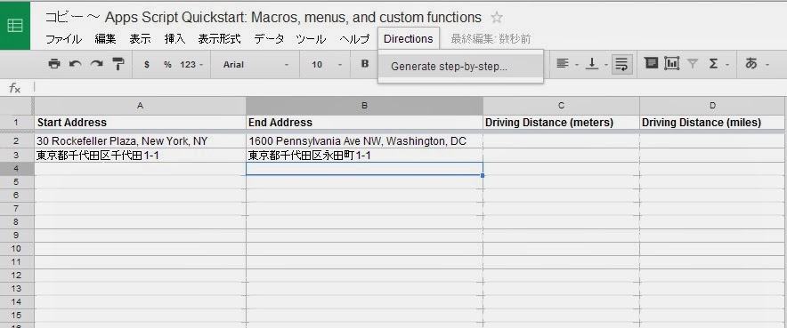
Task: Insert a comment using toolbar icon
Action: (x=651, y=64)
